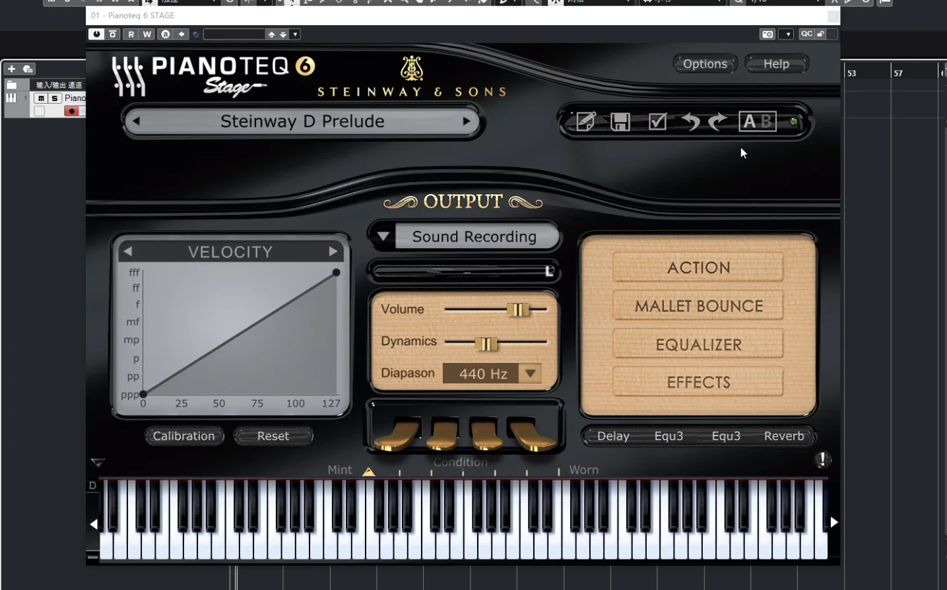This screenshot has width=947, height=590.
Task: Click the ppp velocity curve start point
Action: [x=143, y=394]
